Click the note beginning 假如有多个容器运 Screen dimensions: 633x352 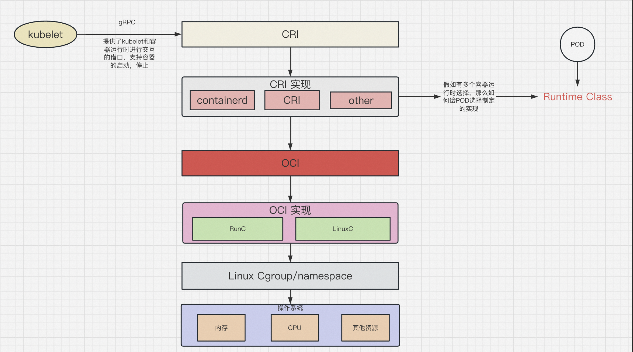tap(469, 96)
